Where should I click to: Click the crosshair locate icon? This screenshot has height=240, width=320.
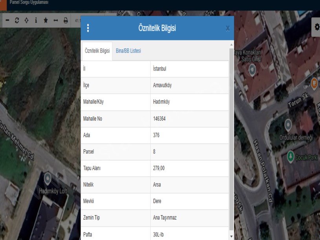pos(27,20)
